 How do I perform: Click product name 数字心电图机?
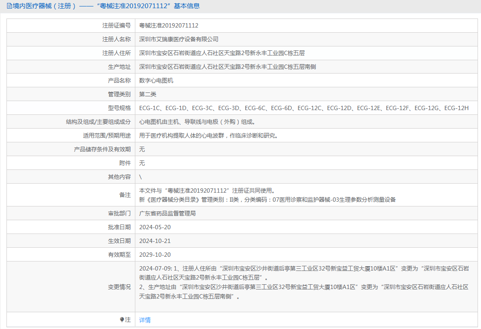tap(156, 81)
